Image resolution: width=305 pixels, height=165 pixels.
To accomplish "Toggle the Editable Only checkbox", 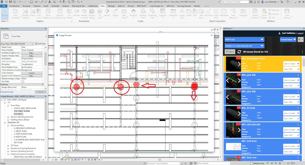I will pyautogui.click(x=251, y=163).
